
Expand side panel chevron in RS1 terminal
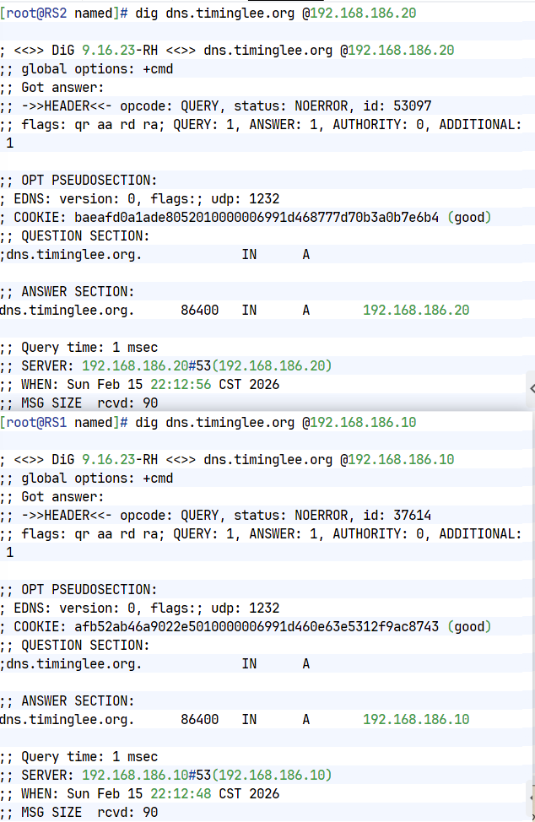(x=532, y=798)
